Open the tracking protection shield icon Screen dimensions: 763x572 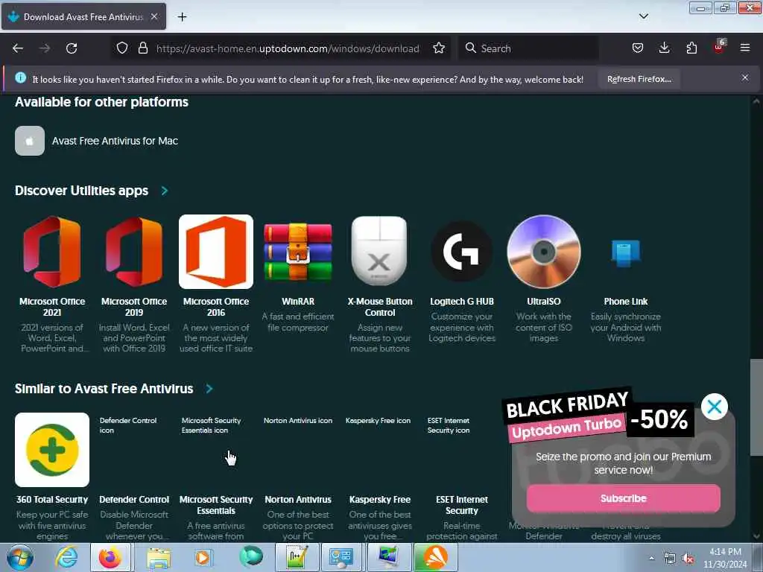122,48
